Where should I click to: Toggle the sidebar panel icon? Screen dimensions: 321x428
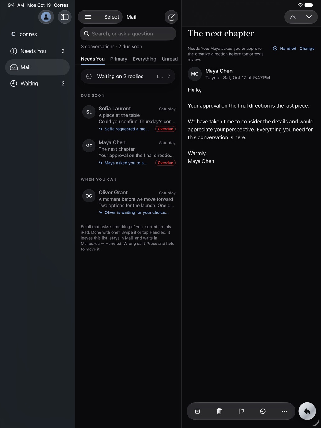point(65,17)
